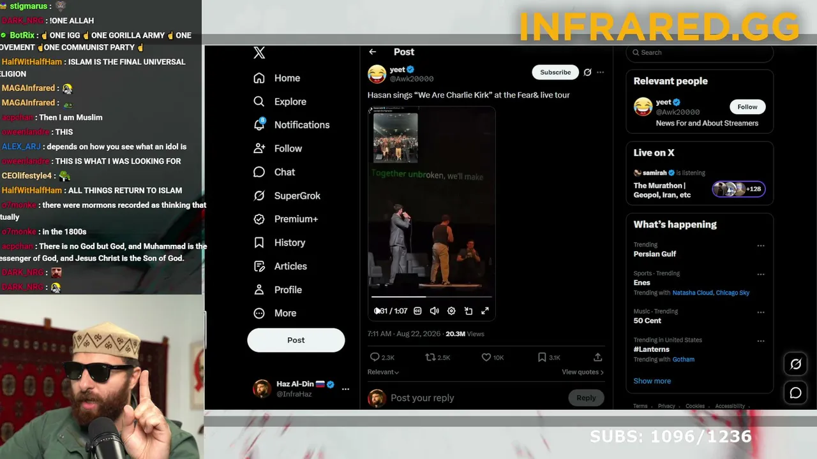Click Show more under What's happening
This screenshot has height=459, width=817.
click(652, 381)
